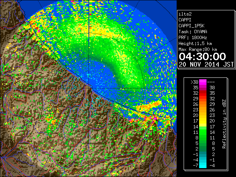
Task: Click the Task: OYAMA line
Action: [193, 32]
